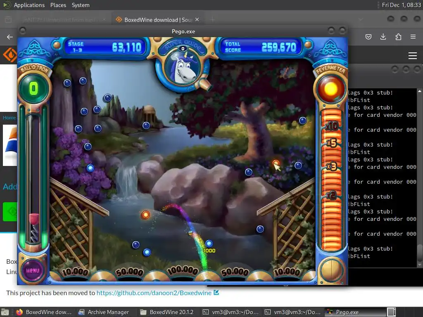Click the terminal scrollbar down arrow
Viewport: 423px width, 317px height.
pos(420,265)
